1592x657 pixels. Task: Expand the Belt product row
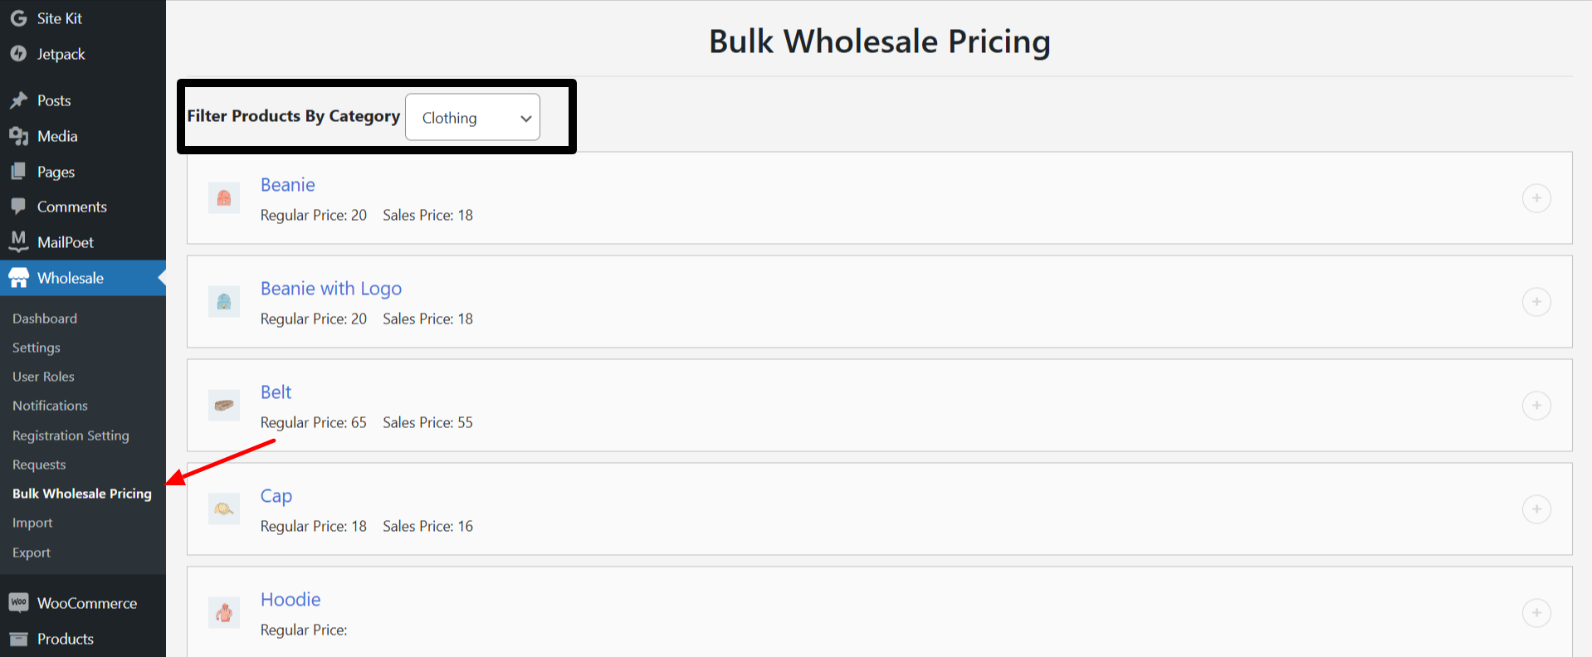[1536, 406]
